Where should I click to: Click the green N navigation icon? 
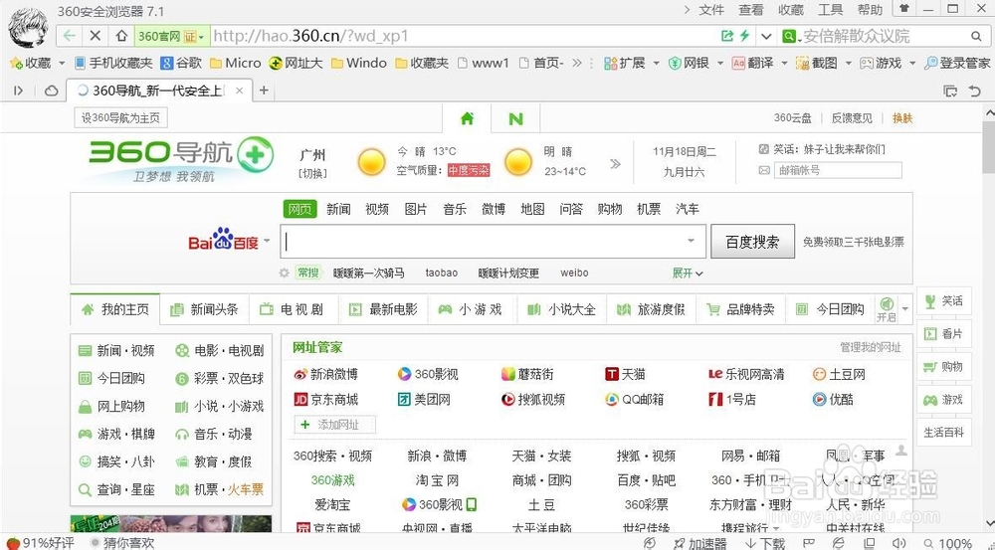[515, 118]
